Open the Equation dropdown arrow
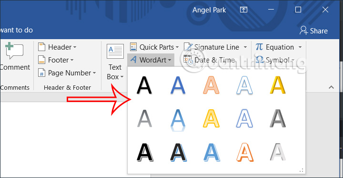Screen dimensions: 343x178 (x=300, y=47)
